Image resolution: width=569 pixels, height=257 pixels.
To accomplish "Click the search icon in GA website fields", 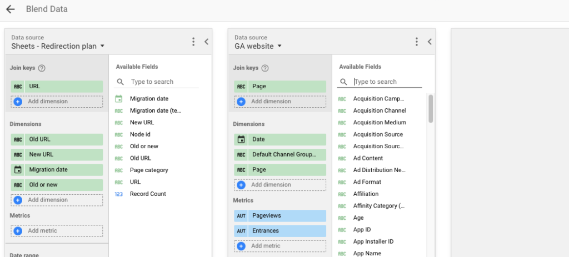I will (x=343, y=82).
